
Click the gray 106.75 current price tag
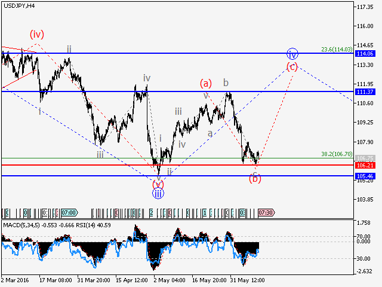pos(365,158)
